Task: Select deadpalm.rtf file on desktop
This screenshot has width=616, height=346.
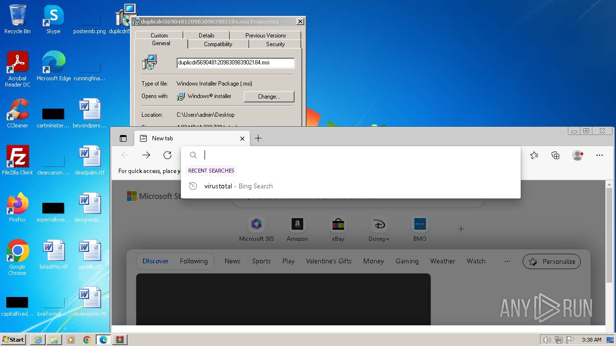Action: click(x=90, y=161)
